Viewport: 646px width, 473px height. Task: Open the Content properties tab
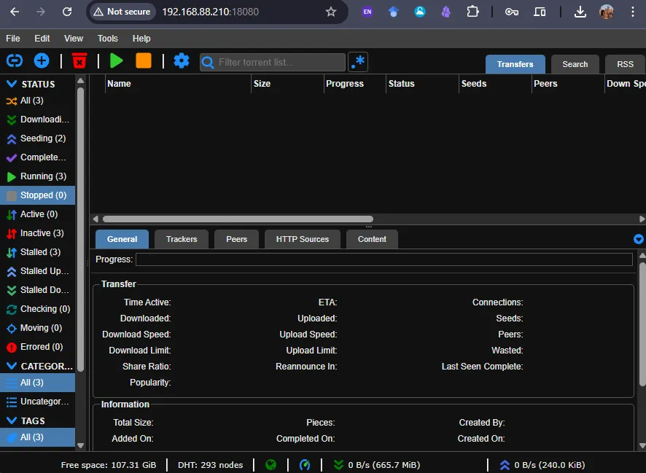click(372, 239)
